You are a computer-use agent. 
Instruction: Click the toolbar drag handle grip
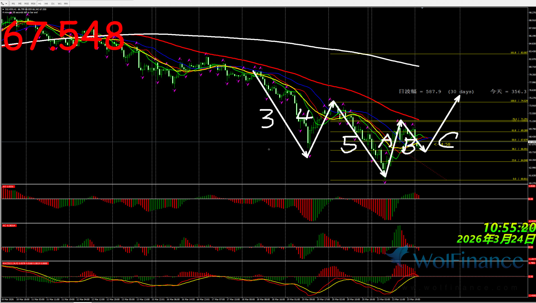point(10,4)
